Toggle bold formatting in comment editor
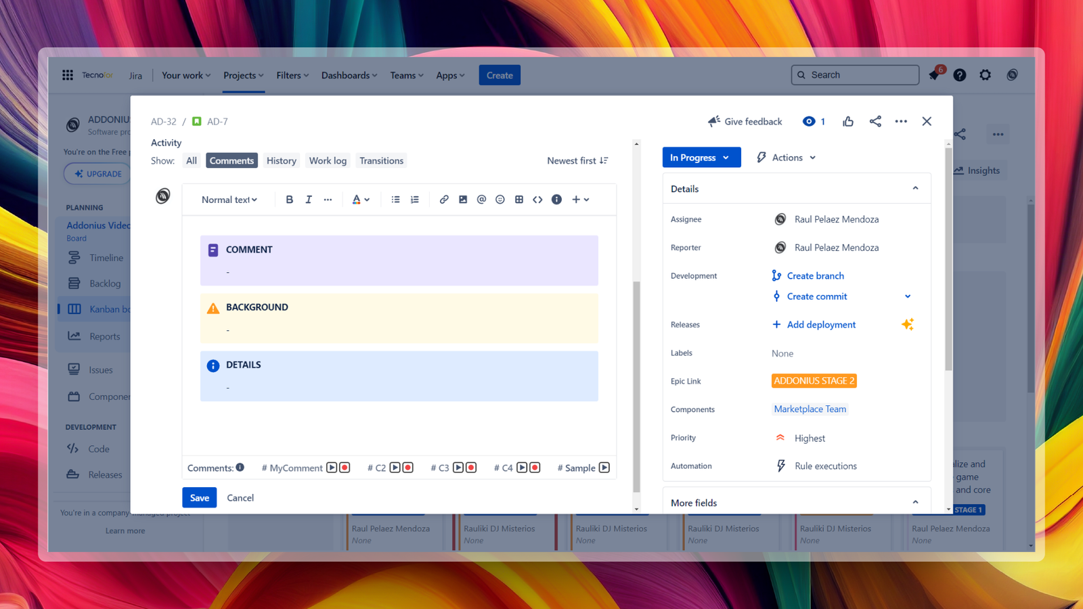Viewport: 1083px width, 609px height. click(290, 200)
